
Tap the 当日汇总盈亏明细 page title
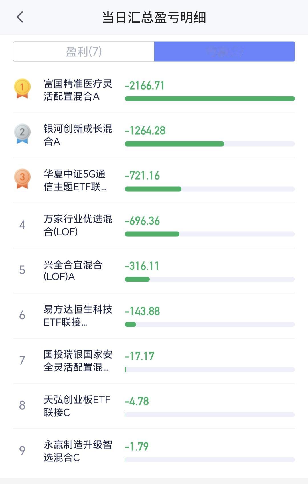(154, 17)
